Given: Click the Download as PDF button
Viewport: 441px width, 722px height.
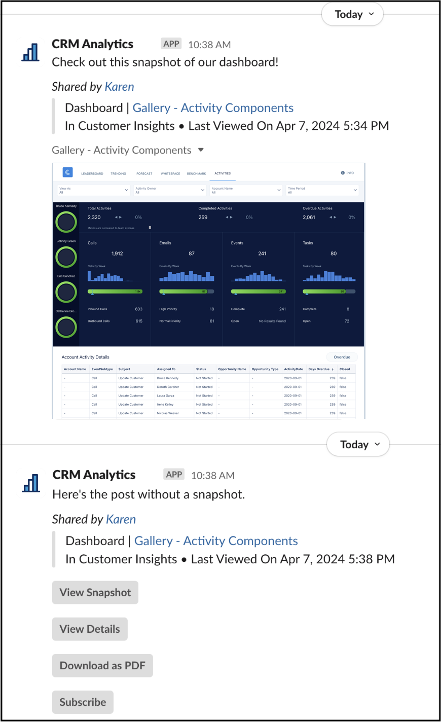Looking at the screenshot, I should (102, 666).
